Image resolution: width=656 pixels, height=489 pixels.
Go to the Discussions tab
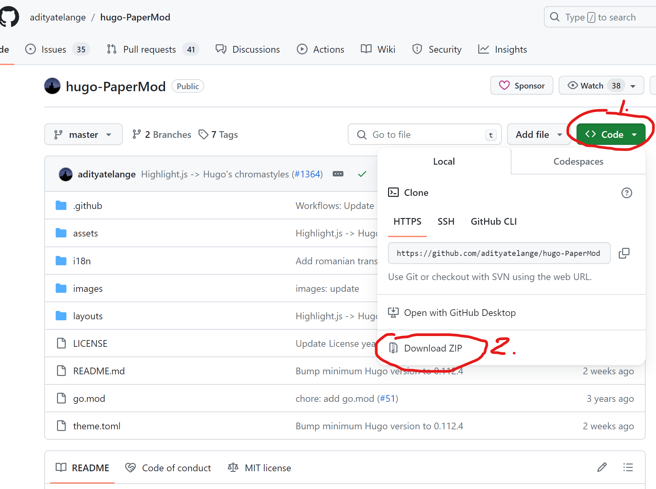[x=248, y=49]
